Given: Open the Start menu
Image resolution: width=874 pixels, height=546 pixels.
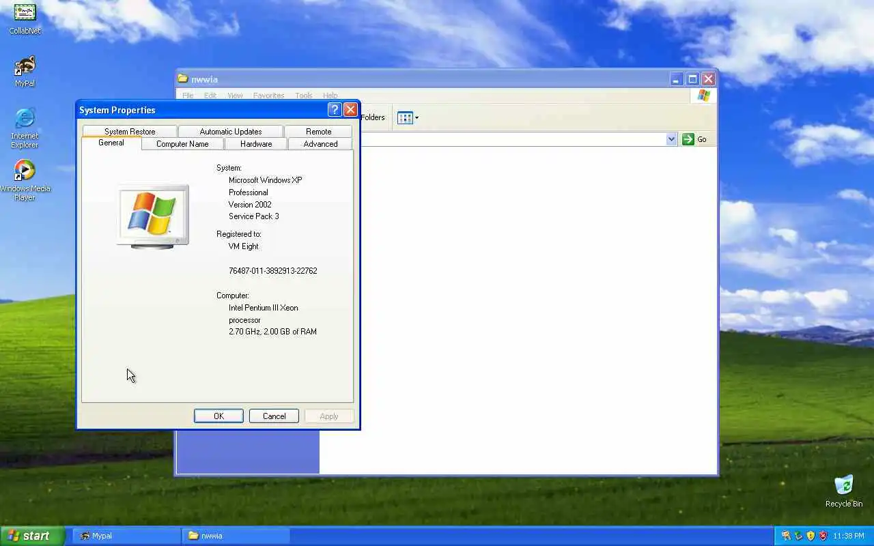Looking at the screenshot, I should 32,536.
